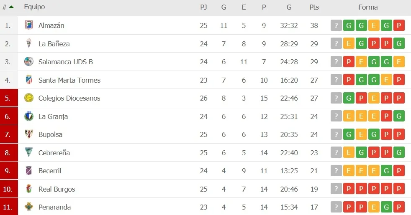Click Almazán's red P latest form badge
Screen dimensions: 411x215
(x=399, y=25)
